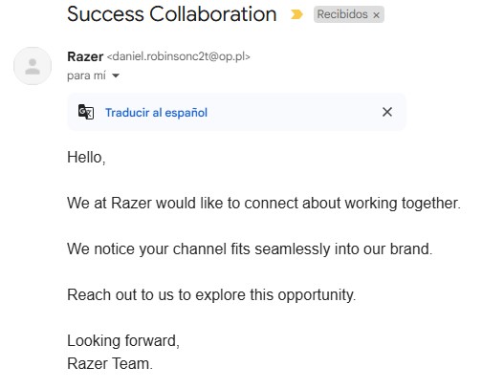
Task: Click the Google Translate icon
Action: [x=86, y=112]
